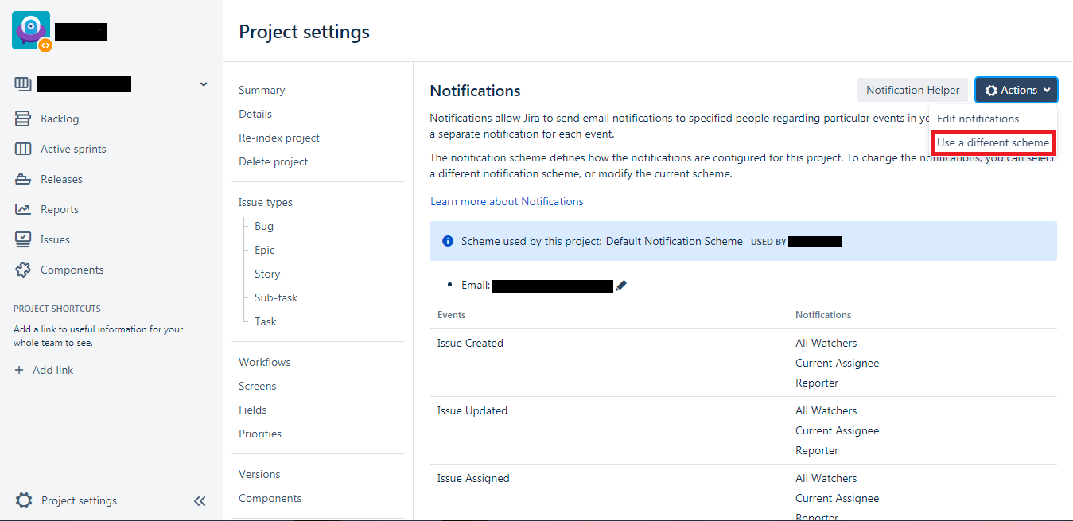Edit the notification email with the pencil icon
Screen dimensions: 1073x521
(622, 285)
